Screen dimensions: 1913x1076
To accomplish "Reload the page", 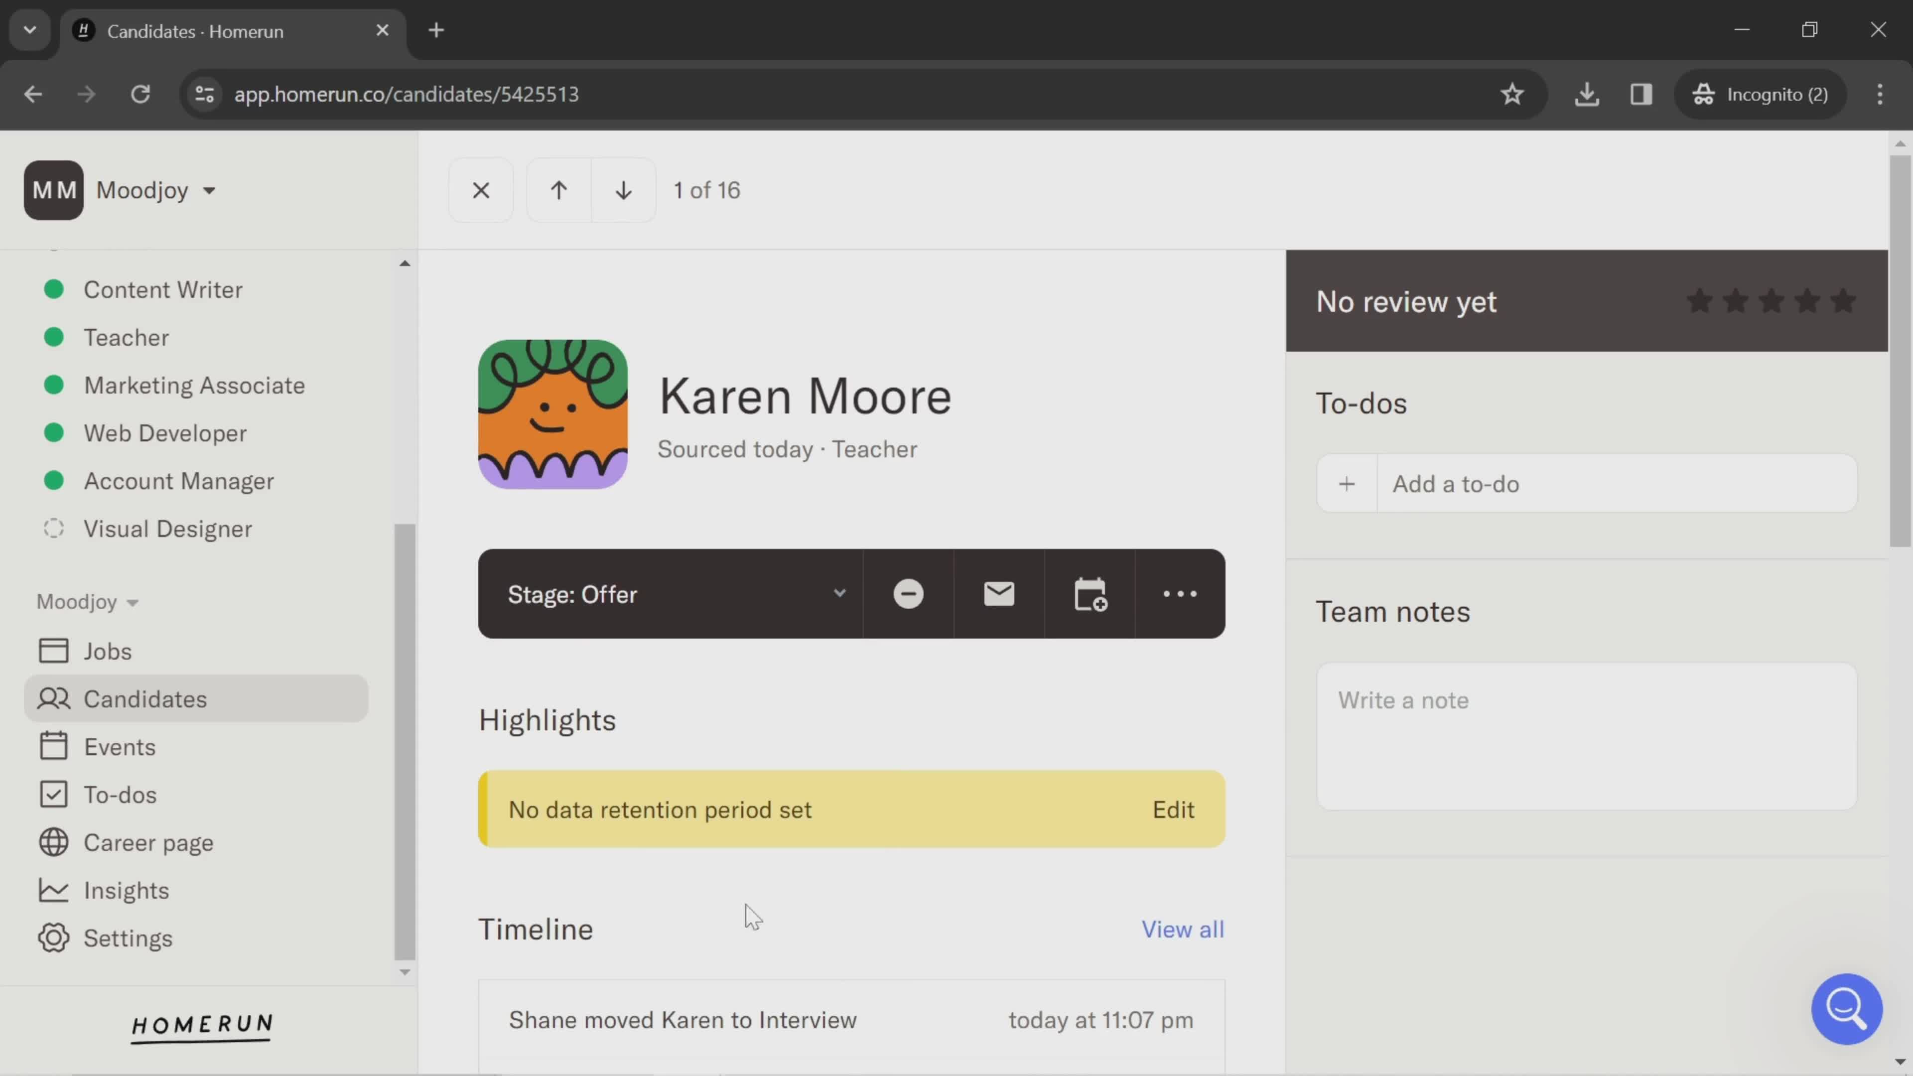I will tap(140, 94).
